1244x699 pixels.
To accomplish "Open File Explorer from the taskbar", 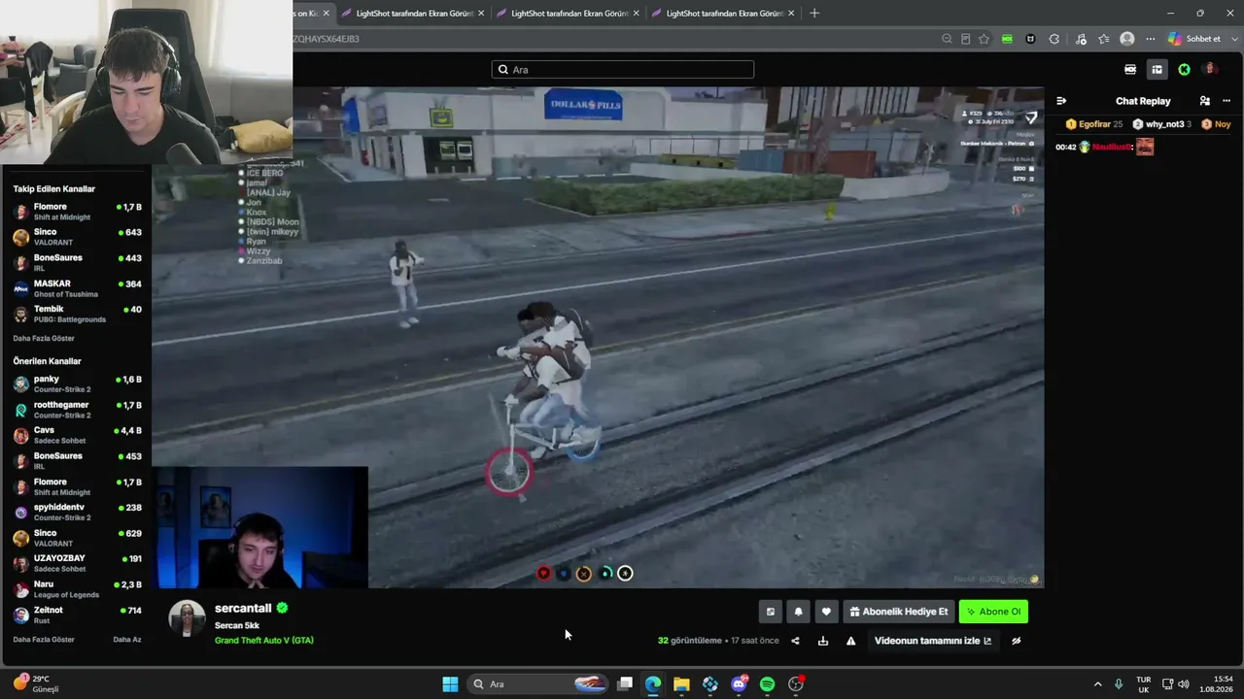I will click(681, 684).
